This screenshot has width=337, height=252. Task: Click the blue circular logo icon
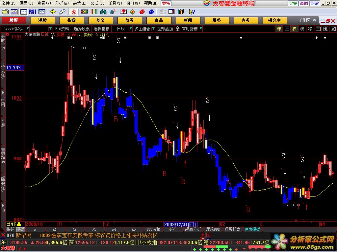[151, 11]
